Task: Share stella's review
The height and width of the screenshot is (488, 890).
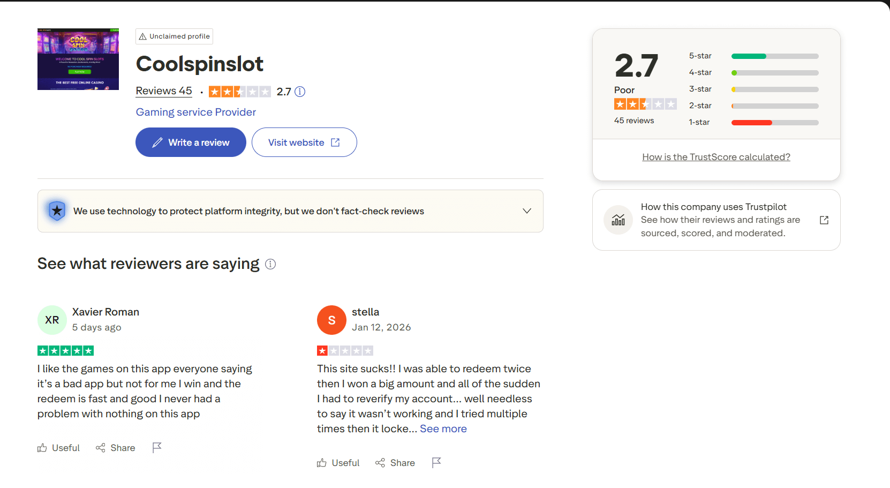Action: click(395, 463)
